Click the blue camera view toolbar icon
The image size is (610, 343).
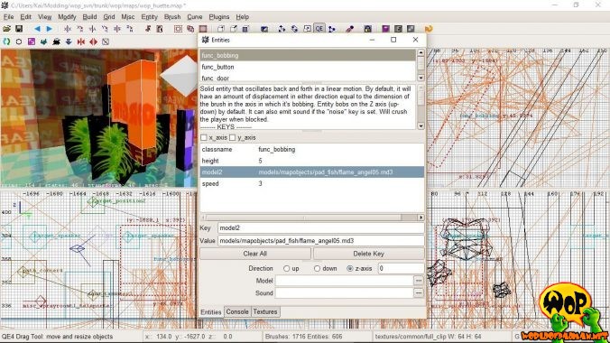click(x=264, y=29)
